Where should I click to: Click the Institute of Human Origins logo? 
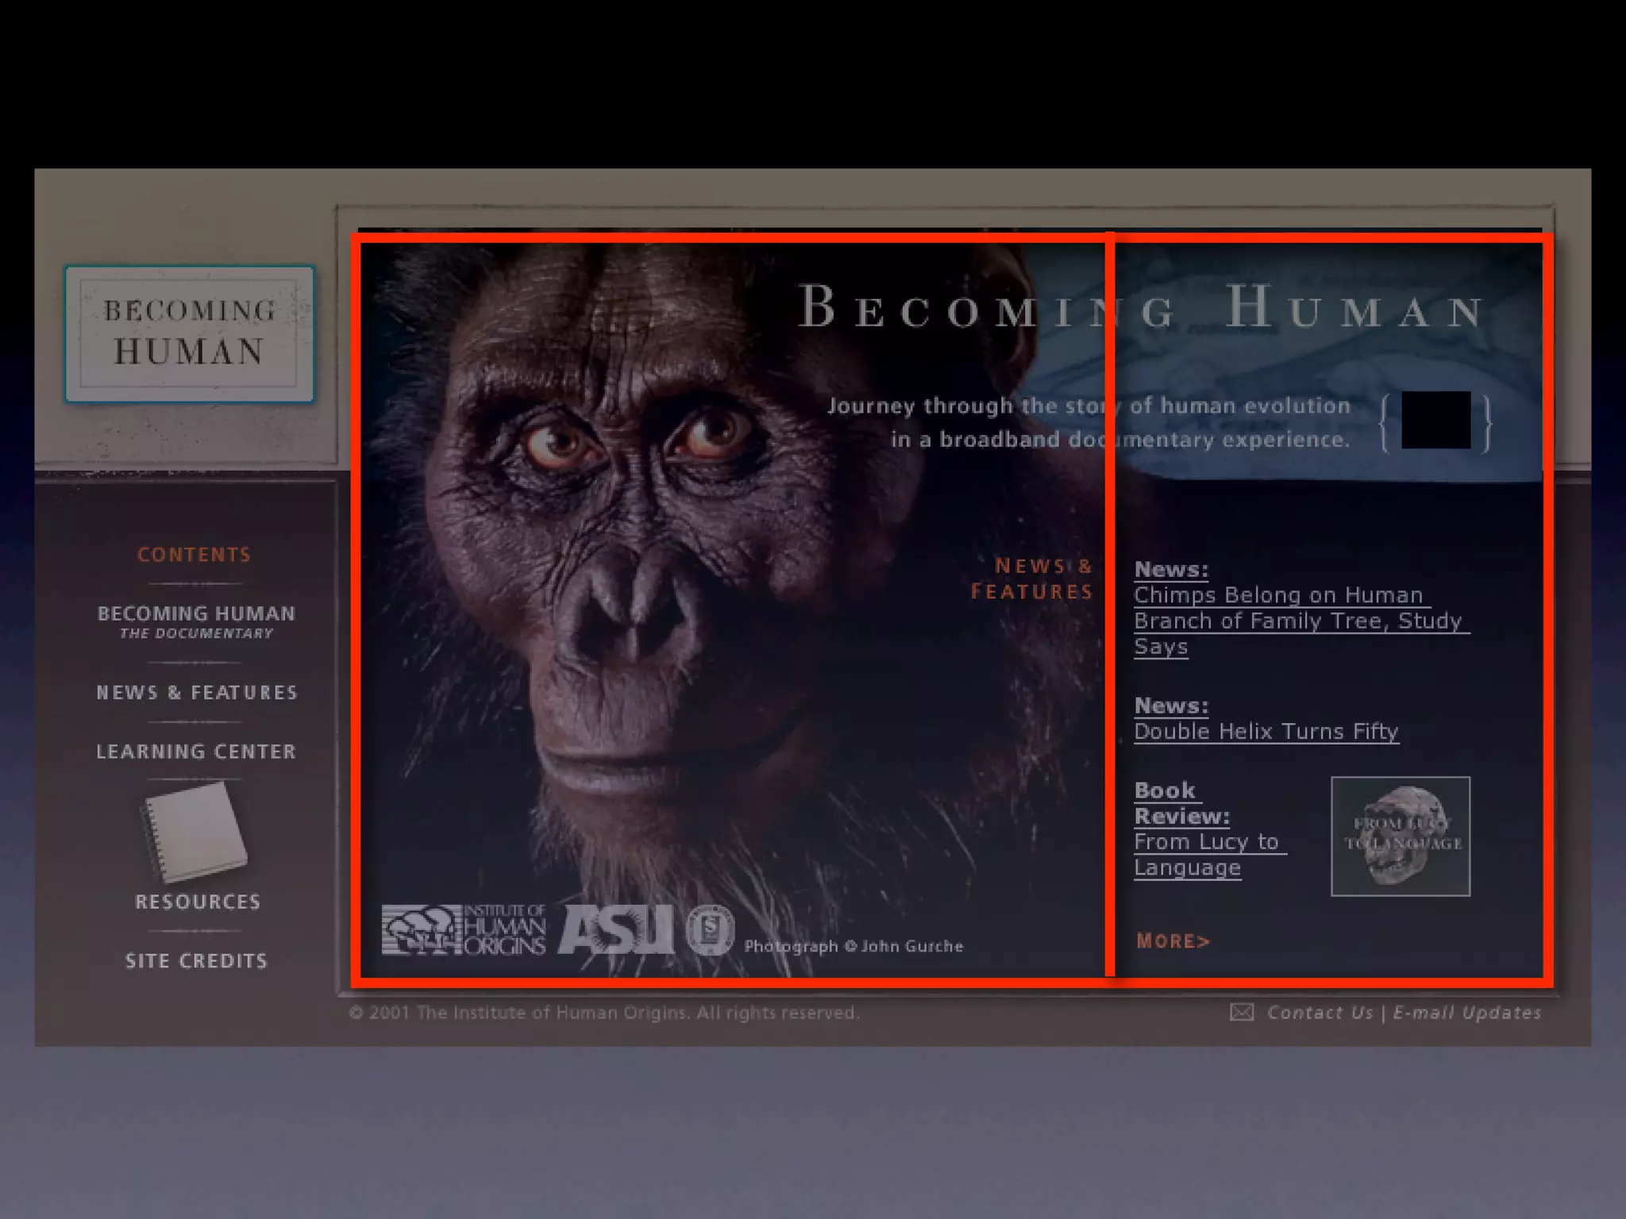pyautogui.click(x=464, y=929)
